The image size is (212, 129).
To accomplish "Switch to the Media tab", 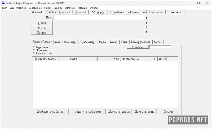I will coord(102,42).
